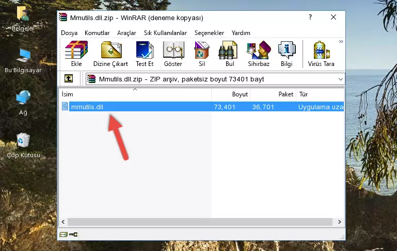Select the Ağ network desktop icon

tap(23, 103)
